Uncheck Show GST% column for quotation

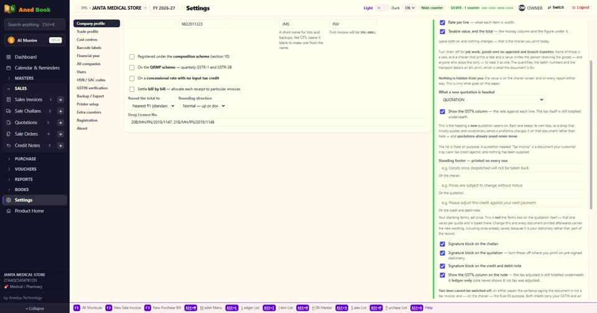pyautogui.click(x=442, y=112)
